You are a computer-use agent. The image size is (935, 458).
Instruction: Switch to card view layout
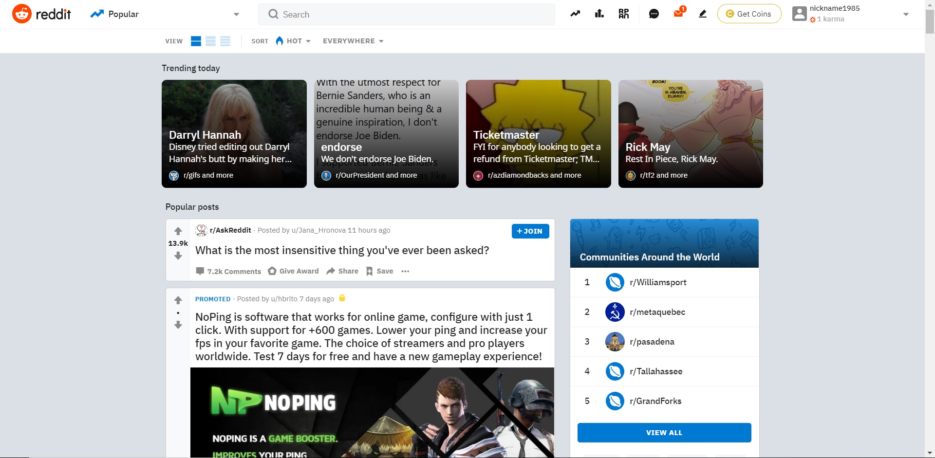point(196,41)
